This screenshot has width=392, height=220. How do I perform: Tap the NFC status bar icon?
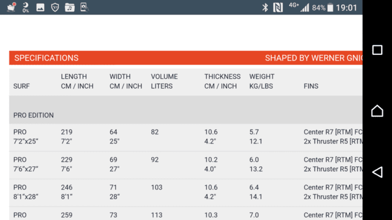277,7
